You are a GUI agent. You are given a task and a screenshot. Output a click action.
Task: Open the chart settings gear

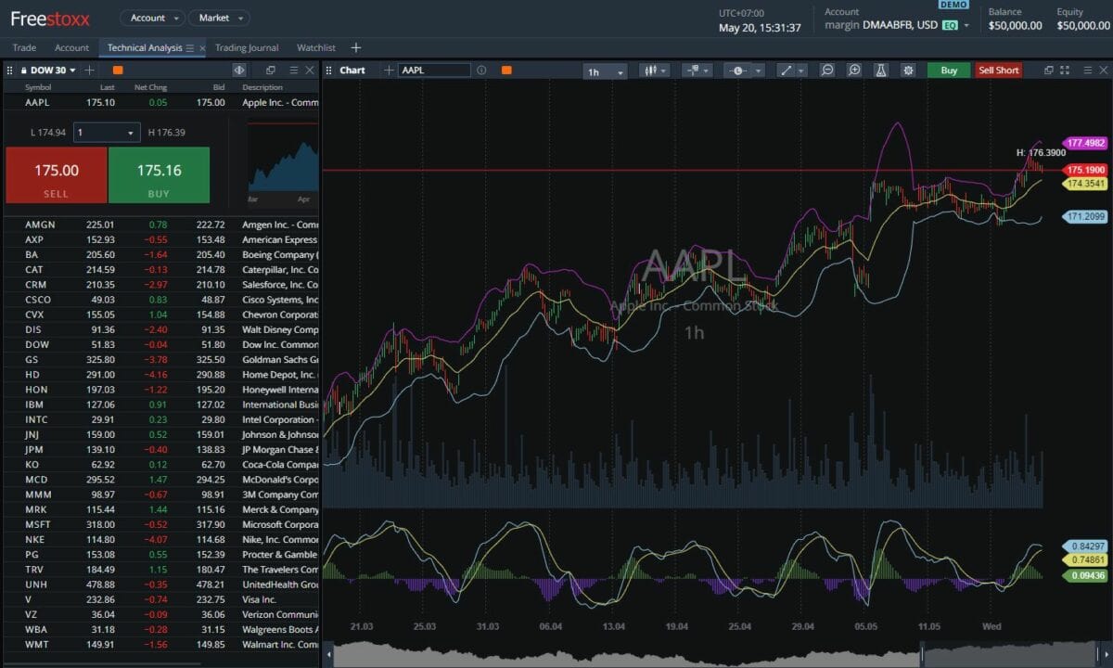[x=908, y=70]
